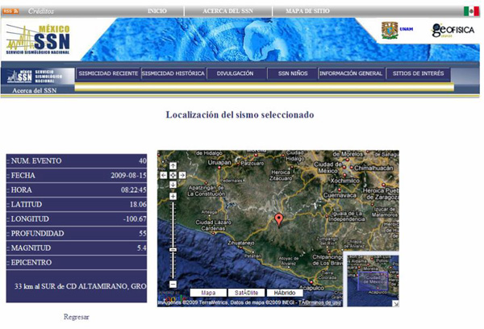484x329 pixels.
Task: Click the HORA value 08:22:45
Action: [x=134, y=189]
